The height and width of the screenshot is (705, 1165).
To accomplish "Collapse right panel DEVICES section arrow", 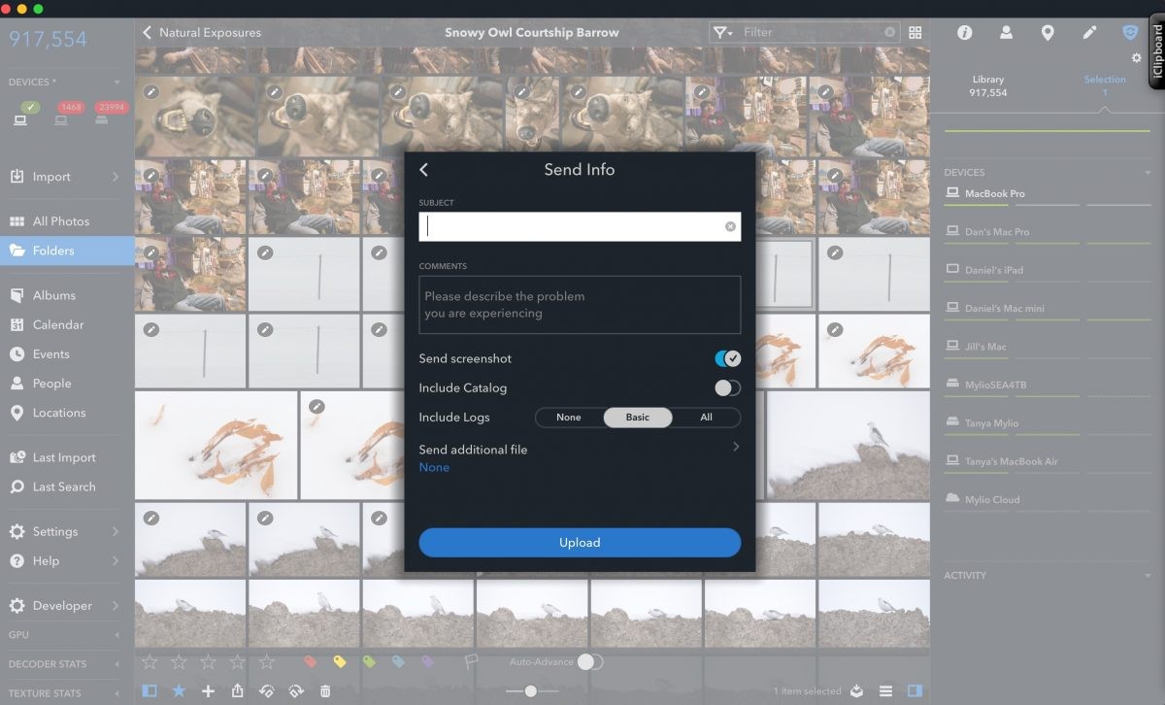I will [1148, 172].
